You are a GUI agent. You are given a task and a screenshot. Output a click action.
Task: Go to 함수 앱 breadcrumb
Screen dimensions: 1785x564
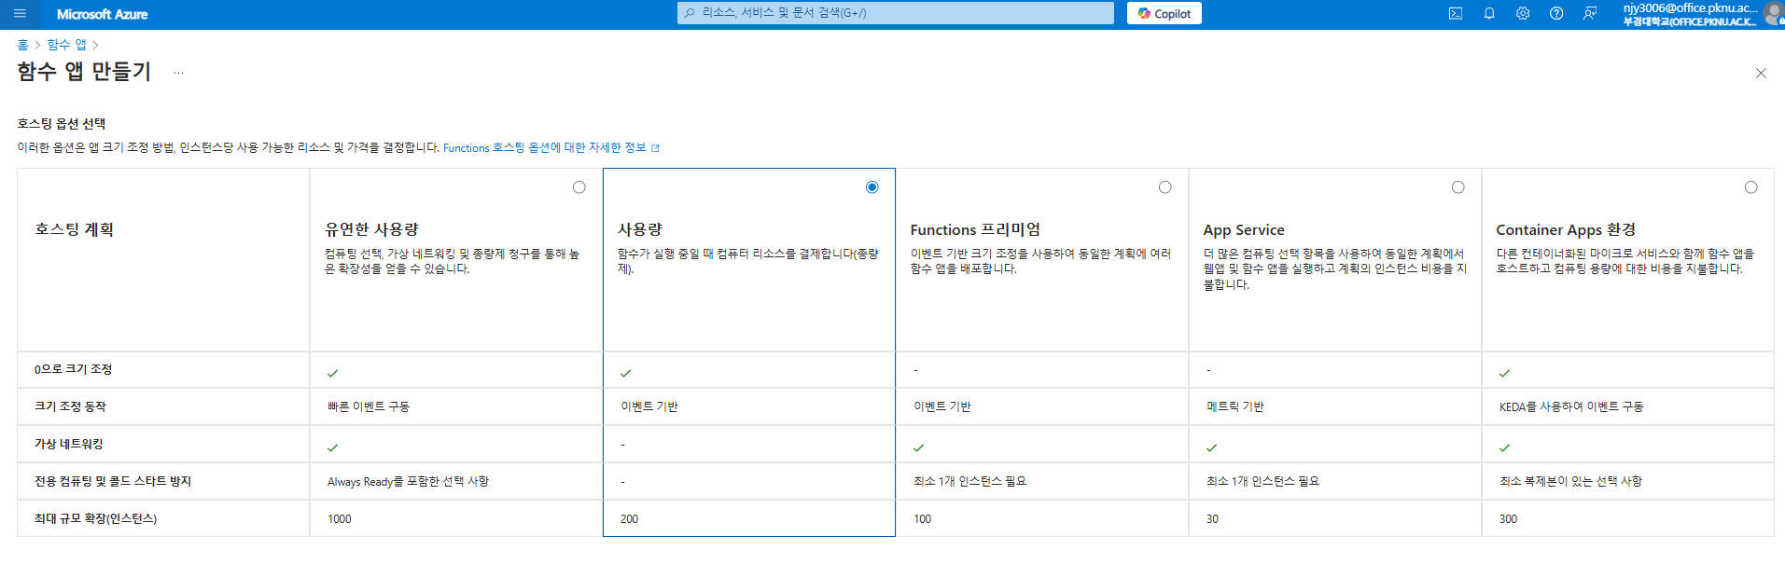(66, 45)
